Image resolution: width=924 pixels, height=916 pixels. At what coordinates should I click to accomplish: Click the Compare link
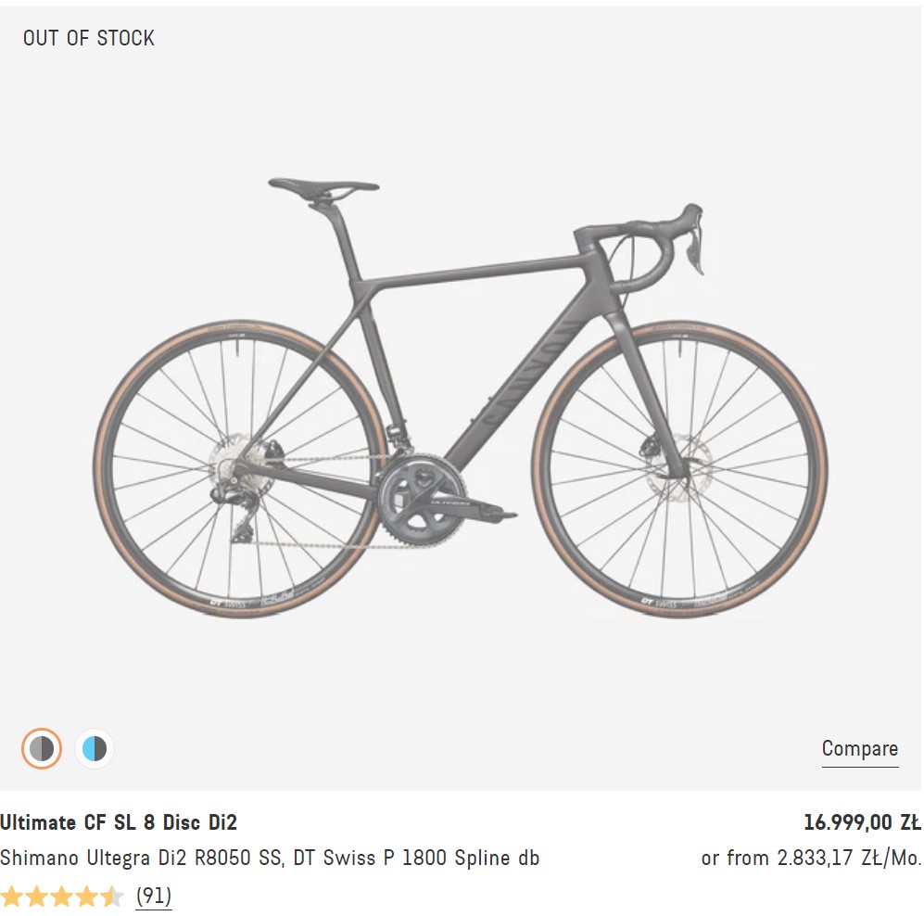[859, 749]
